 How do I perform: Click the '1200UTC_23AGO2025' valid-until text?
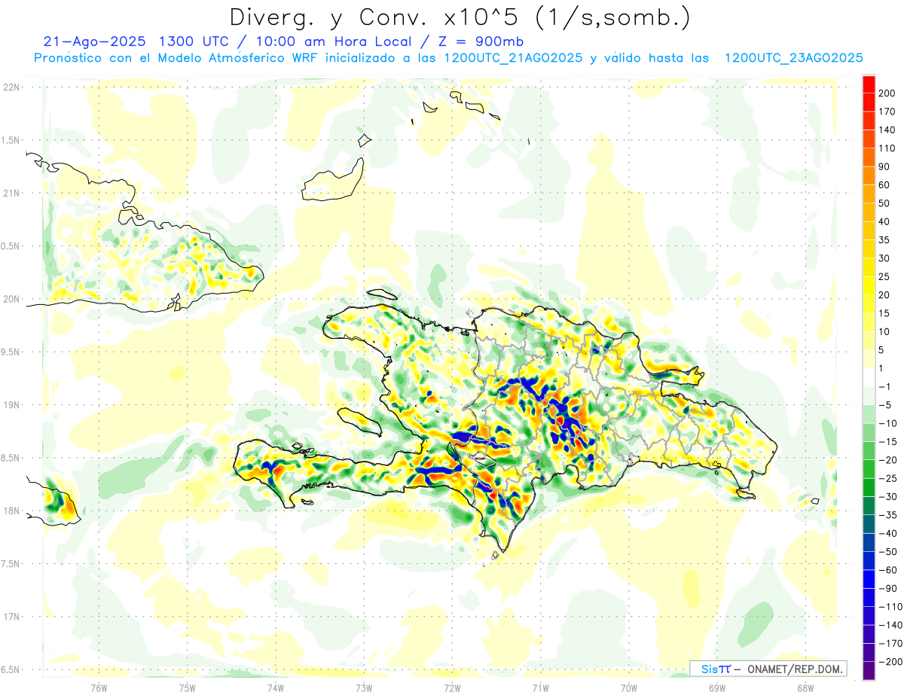click(793, 58)
